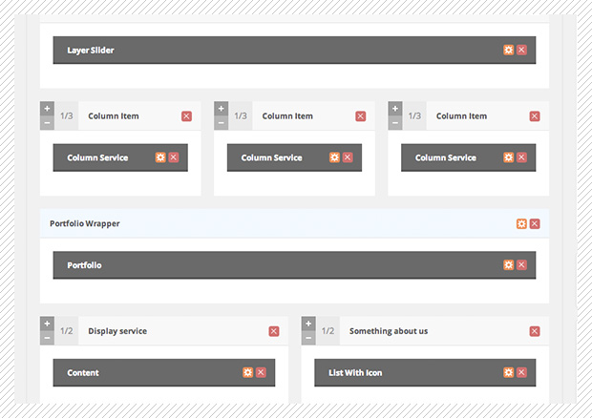Viewport: 592px width, 418px height.
Task: Delete the Portfolio Wrapper section
Action: (535, 224)
